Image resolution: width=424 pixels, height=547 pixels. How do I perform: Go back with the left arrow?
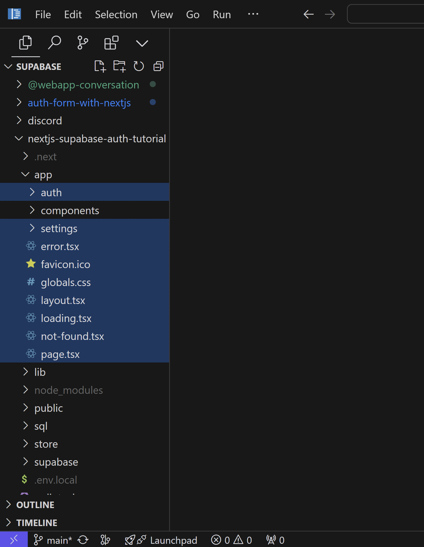pos(308,14)
